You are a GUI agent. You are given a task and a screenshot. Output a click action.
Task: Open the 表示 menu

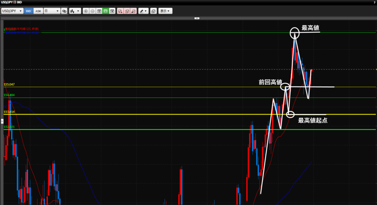pyautogui.click(x=165, y=11)
